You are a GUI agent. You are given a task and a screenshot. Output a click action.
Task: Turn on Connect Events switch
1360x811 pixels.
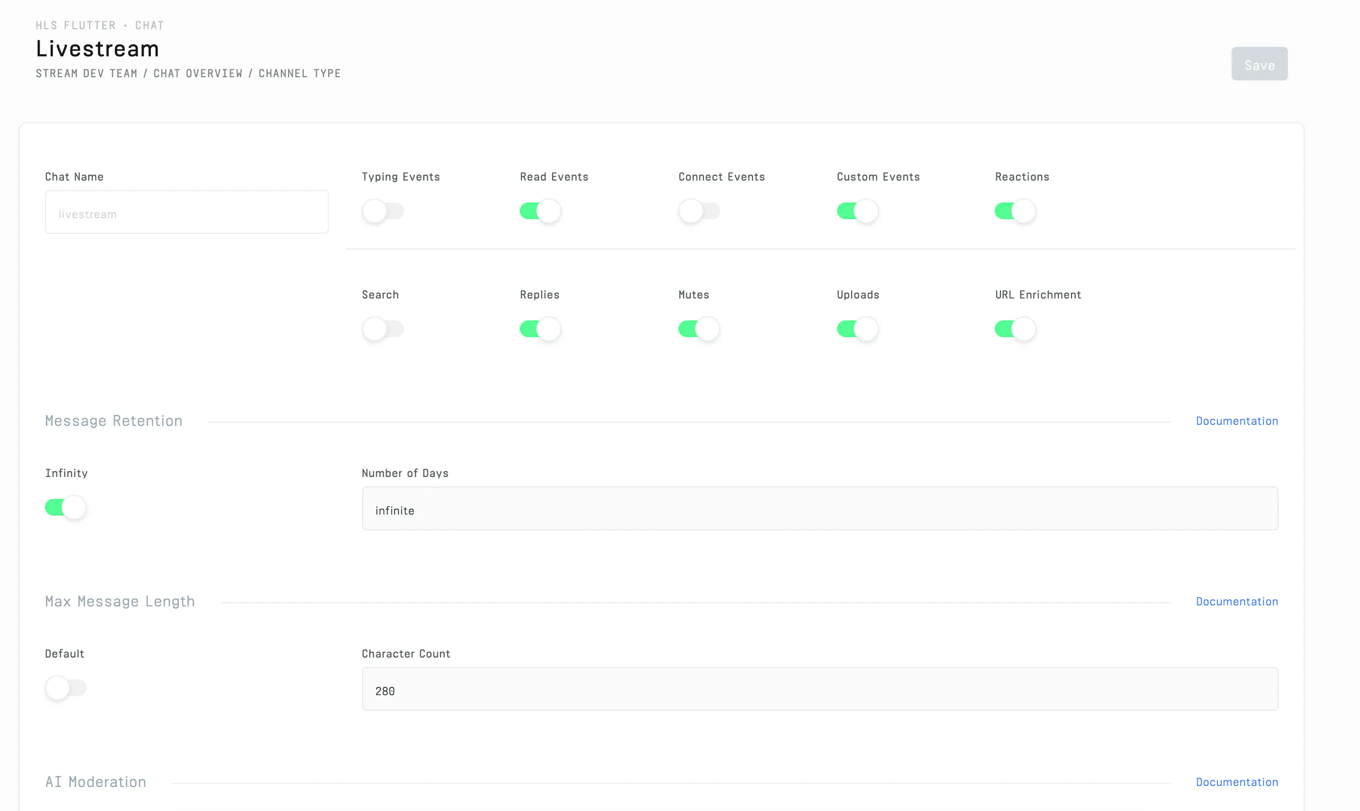tap(699, 211)
